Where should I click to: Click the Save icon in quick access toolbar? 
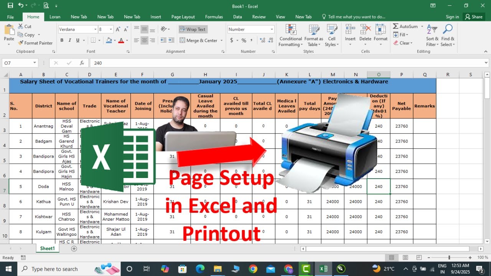coord(10,6)
